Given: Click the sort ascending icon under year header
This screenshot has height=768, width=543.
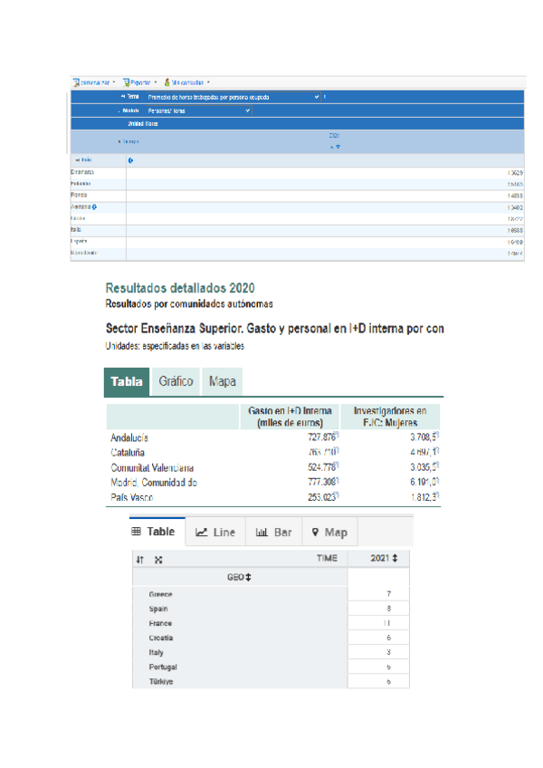Looking at the screenshot, I should coord(331,147).
